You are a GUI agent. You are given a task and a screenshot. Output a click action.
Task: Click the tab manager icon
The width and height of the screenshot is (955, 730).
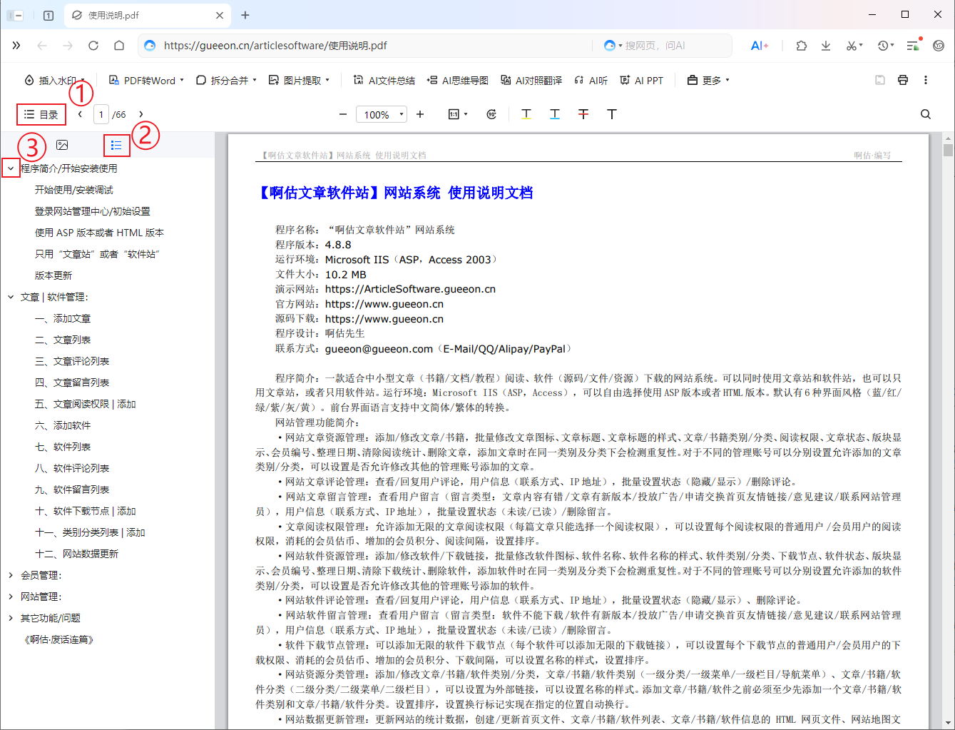click(48, 15)
